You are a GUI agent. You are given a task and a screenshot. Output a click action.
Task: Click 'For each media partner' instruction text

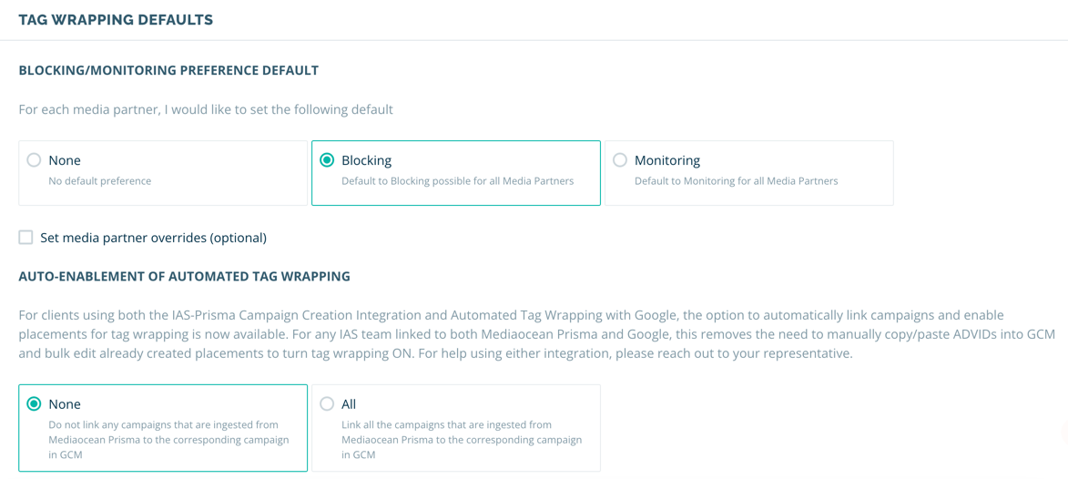click(206, 109)
